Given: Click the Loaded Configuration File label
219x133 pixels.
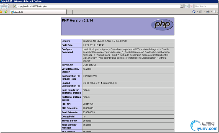Looking at the screenshot, I should [x=71, y=84].
